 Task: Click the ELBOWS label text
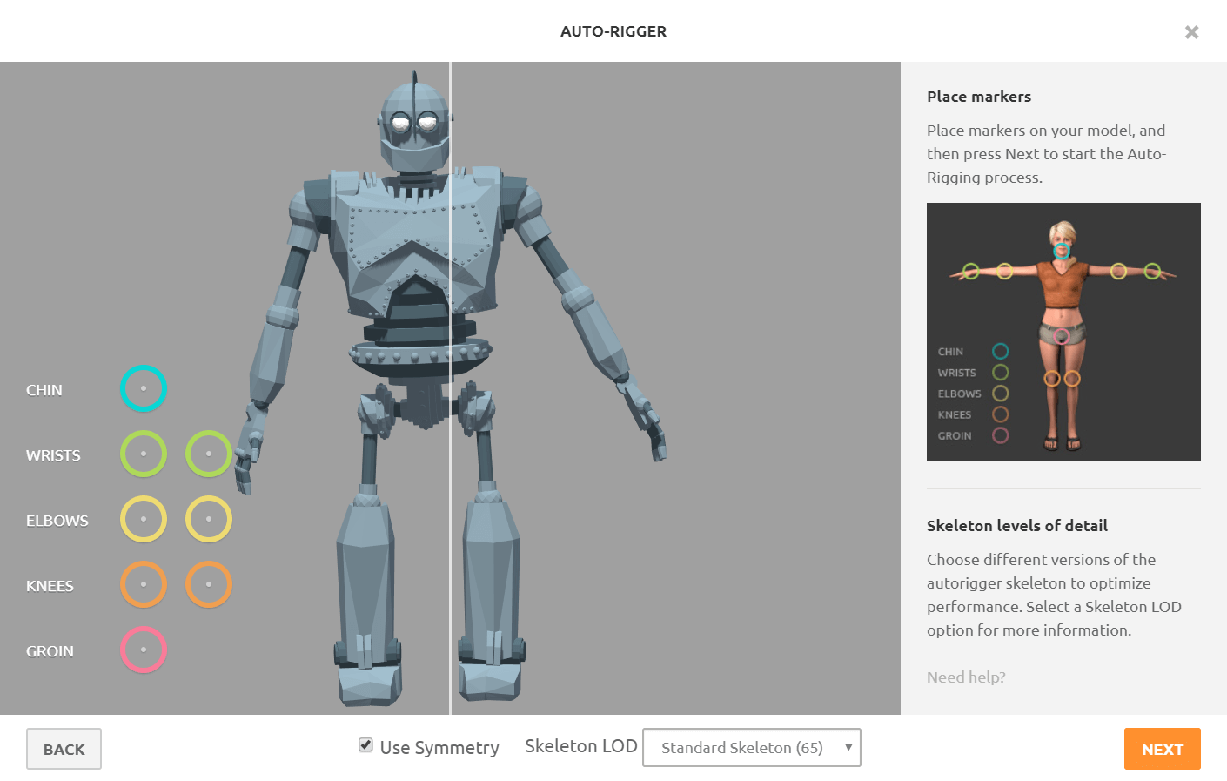click(57, 521)
